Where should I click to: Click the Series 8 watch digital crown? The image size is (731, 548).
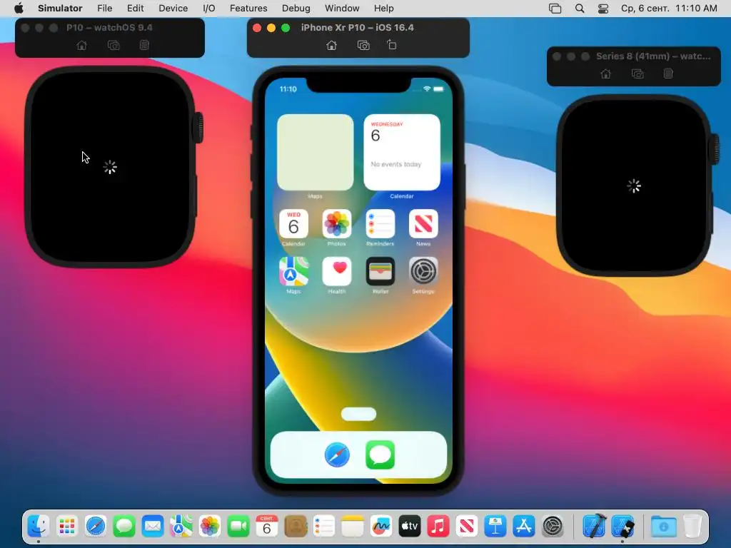(x=714, y=148)
